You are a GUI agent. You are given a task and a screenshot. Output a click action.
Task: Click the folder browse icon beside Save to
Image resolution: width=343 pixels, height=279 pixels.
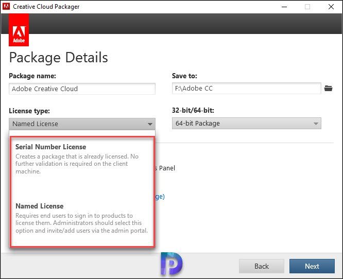point(328,89)
